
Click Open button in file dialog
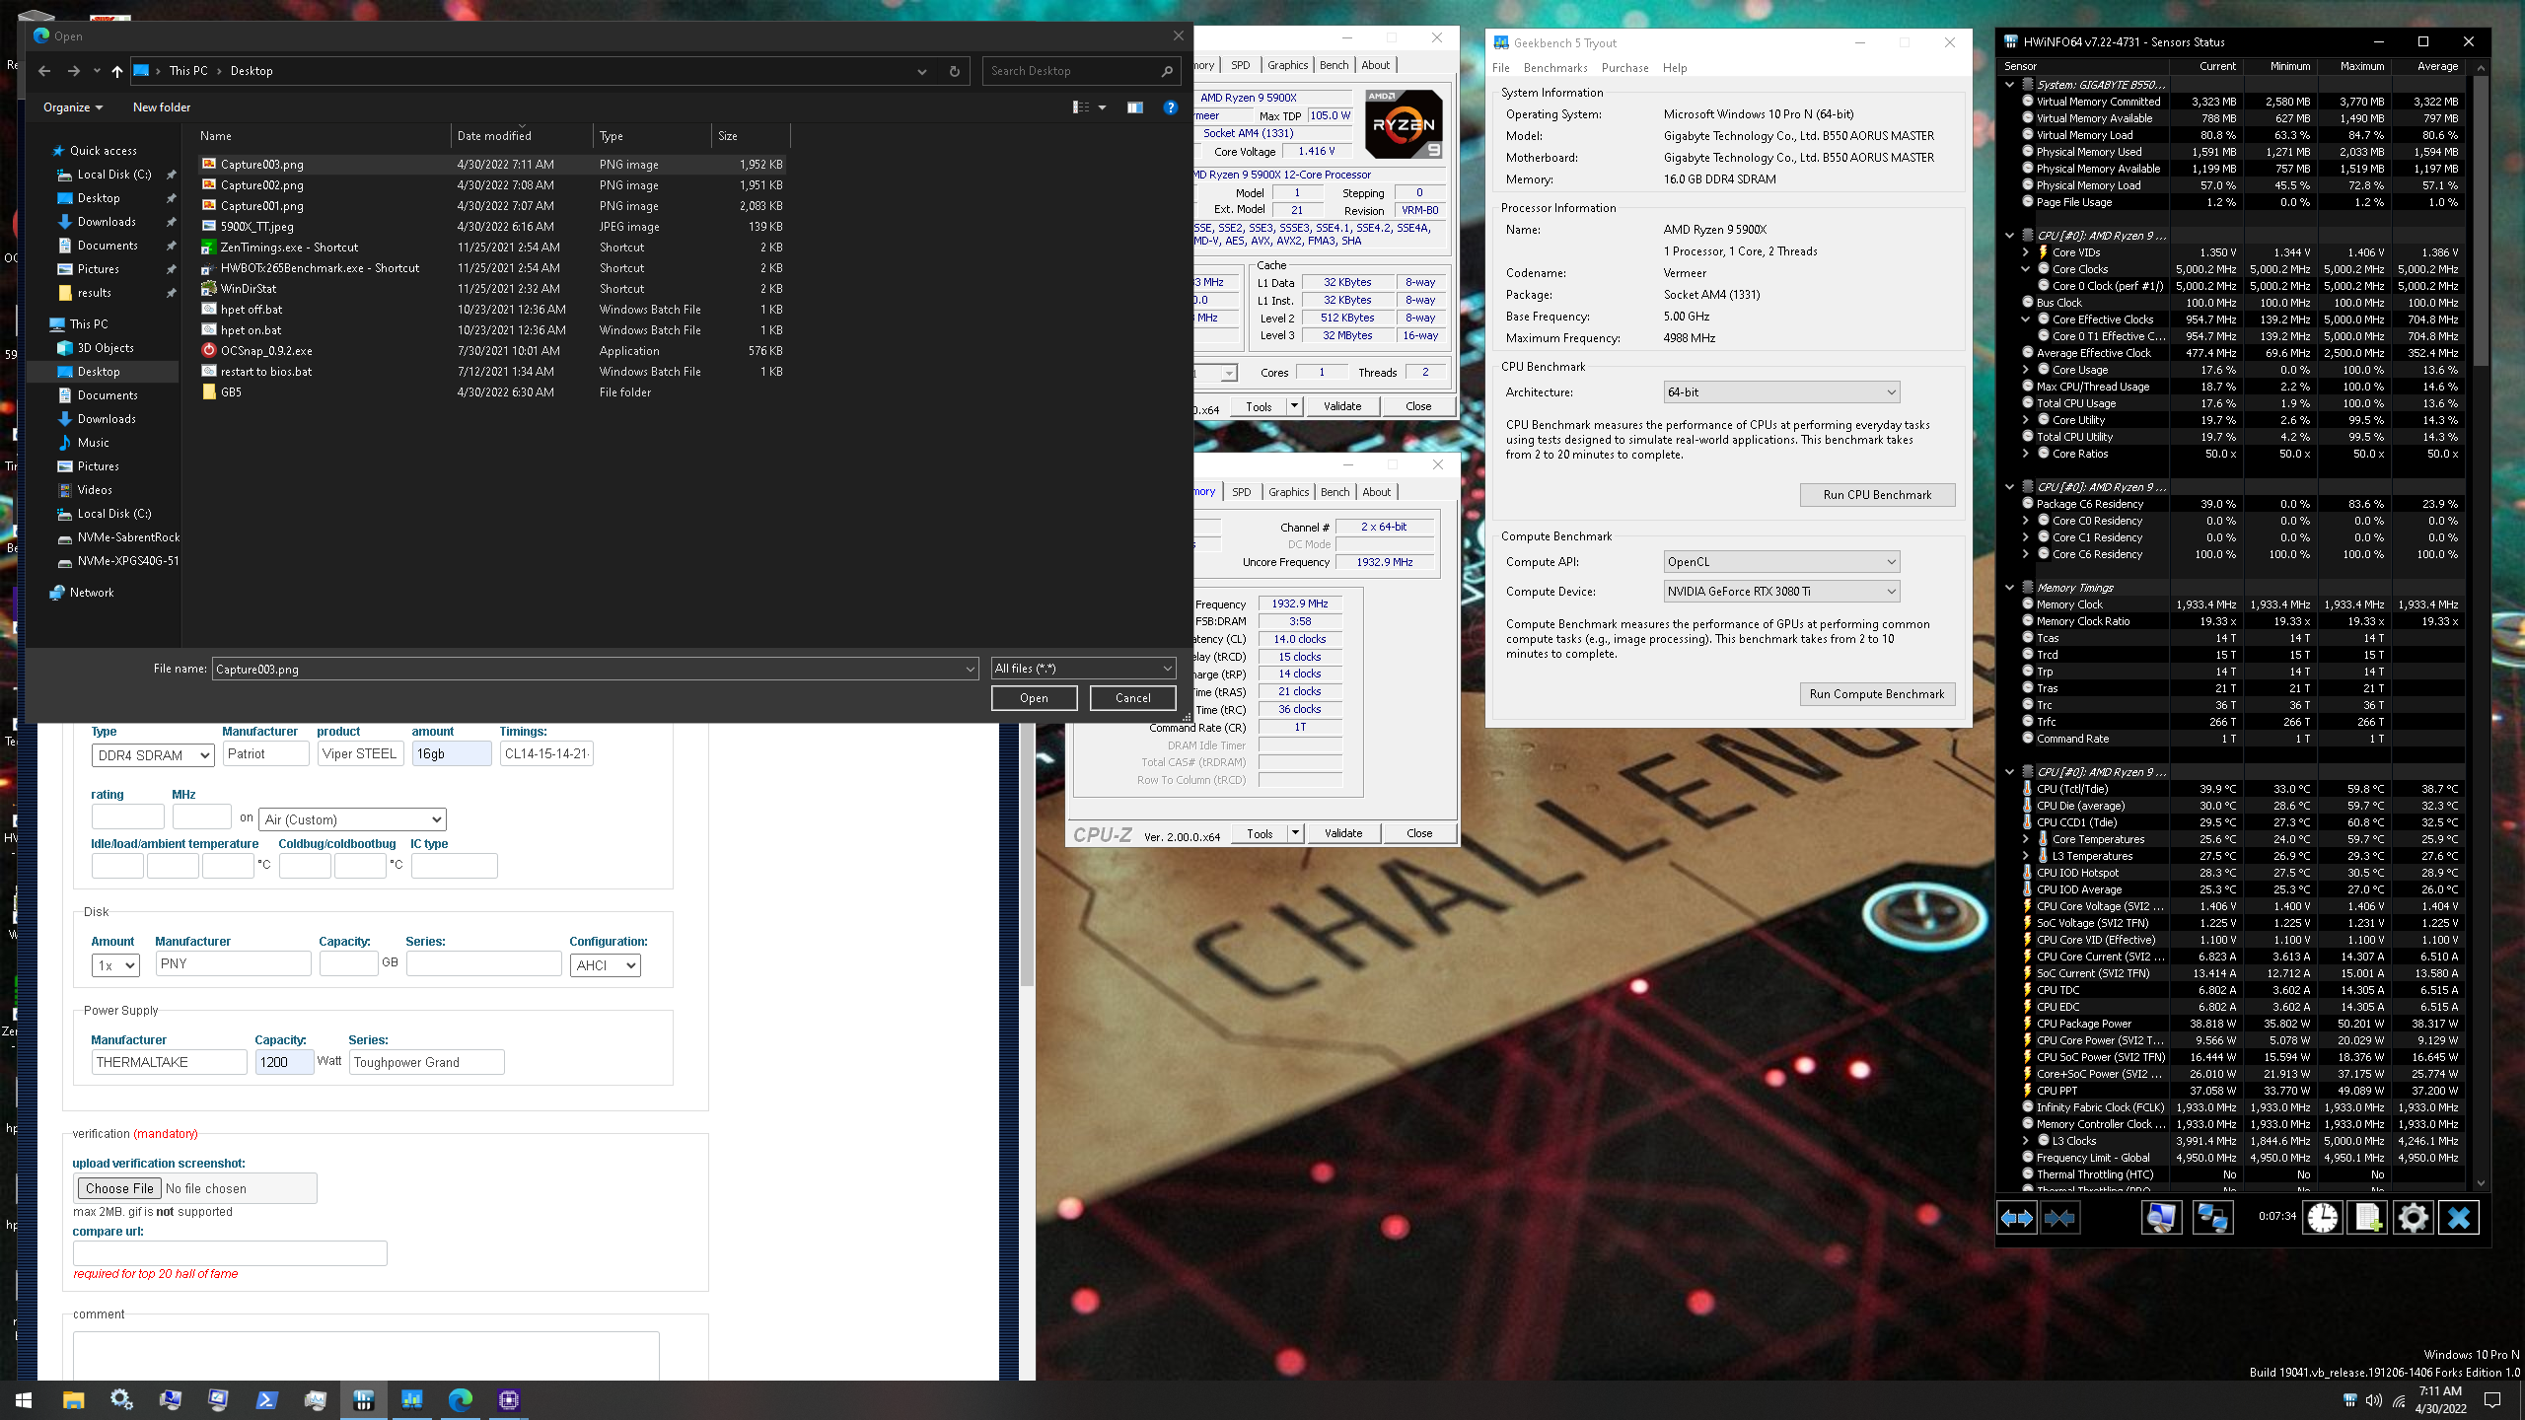pos(1034,698)
